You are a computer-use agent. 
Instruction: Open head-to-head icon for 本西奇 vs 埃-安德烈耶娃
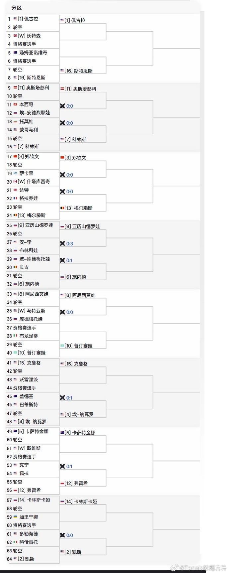[62, 106]
